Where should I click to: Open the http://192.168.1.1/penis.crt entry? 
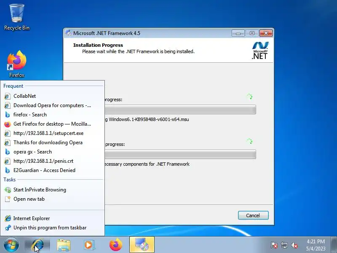(53, 161)
